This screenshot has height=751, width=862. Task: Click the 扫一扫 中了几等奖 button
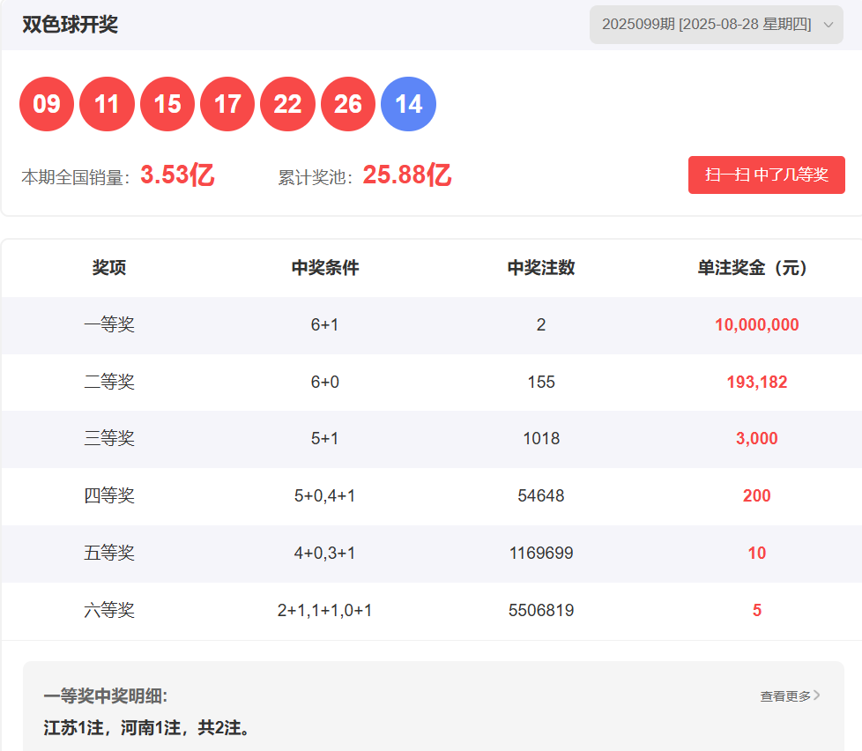(x=766, y=175)
